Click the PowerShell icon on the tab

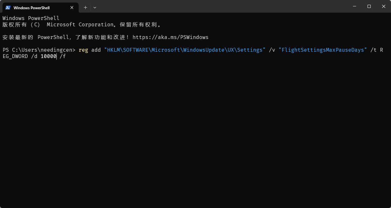point(8,8)
